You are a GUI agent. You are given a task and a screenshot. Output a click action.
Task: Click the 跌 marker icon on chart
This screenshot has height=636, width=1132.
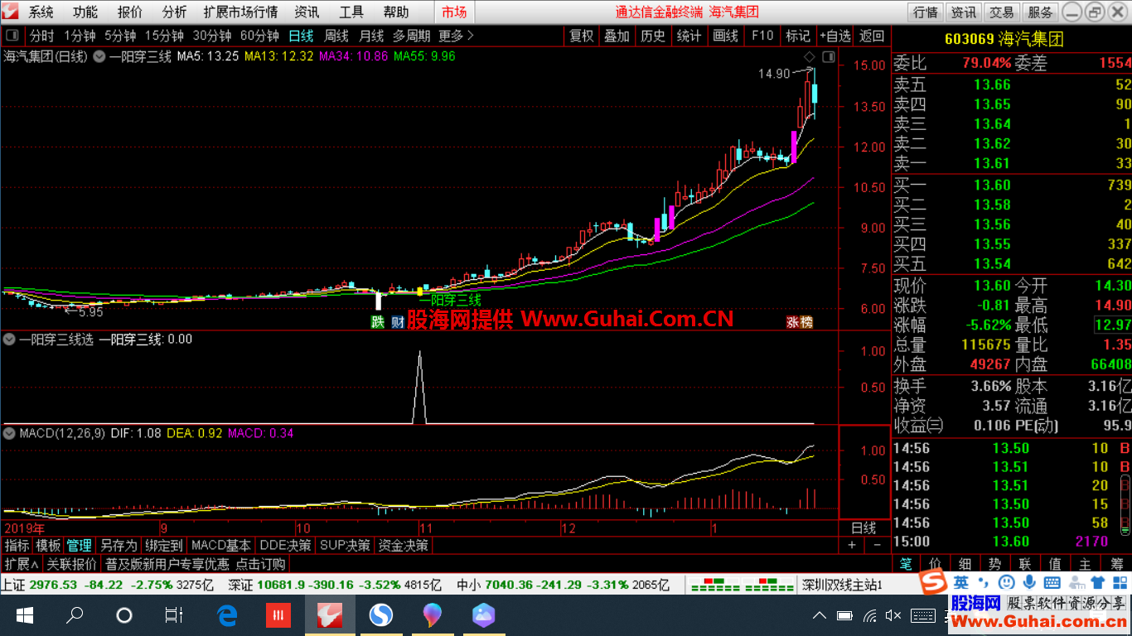click(x=378, y=322)
